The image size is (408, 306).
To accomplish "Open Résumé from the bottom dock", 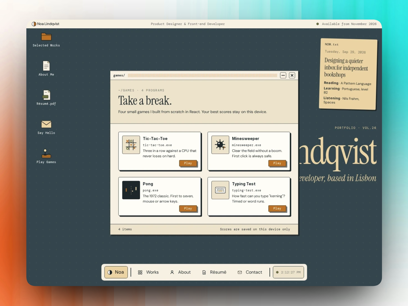I will pos(214,272).
